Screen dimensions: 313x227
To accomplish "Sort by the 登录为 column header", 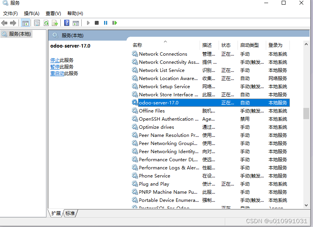I will [x=278, y=45].
